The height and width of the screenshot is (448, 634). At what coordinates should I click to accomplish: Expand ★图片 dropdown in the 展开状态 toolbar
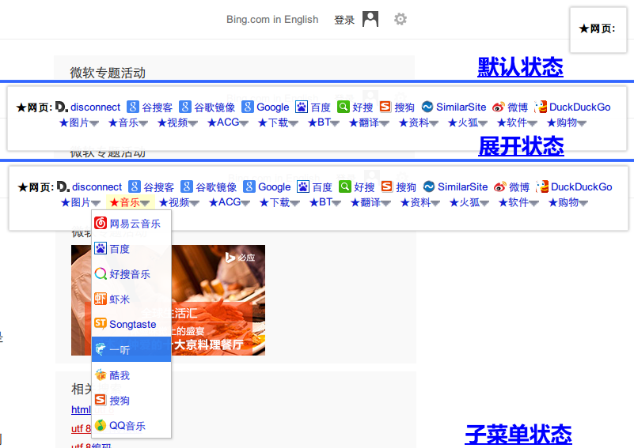point(79,122)
